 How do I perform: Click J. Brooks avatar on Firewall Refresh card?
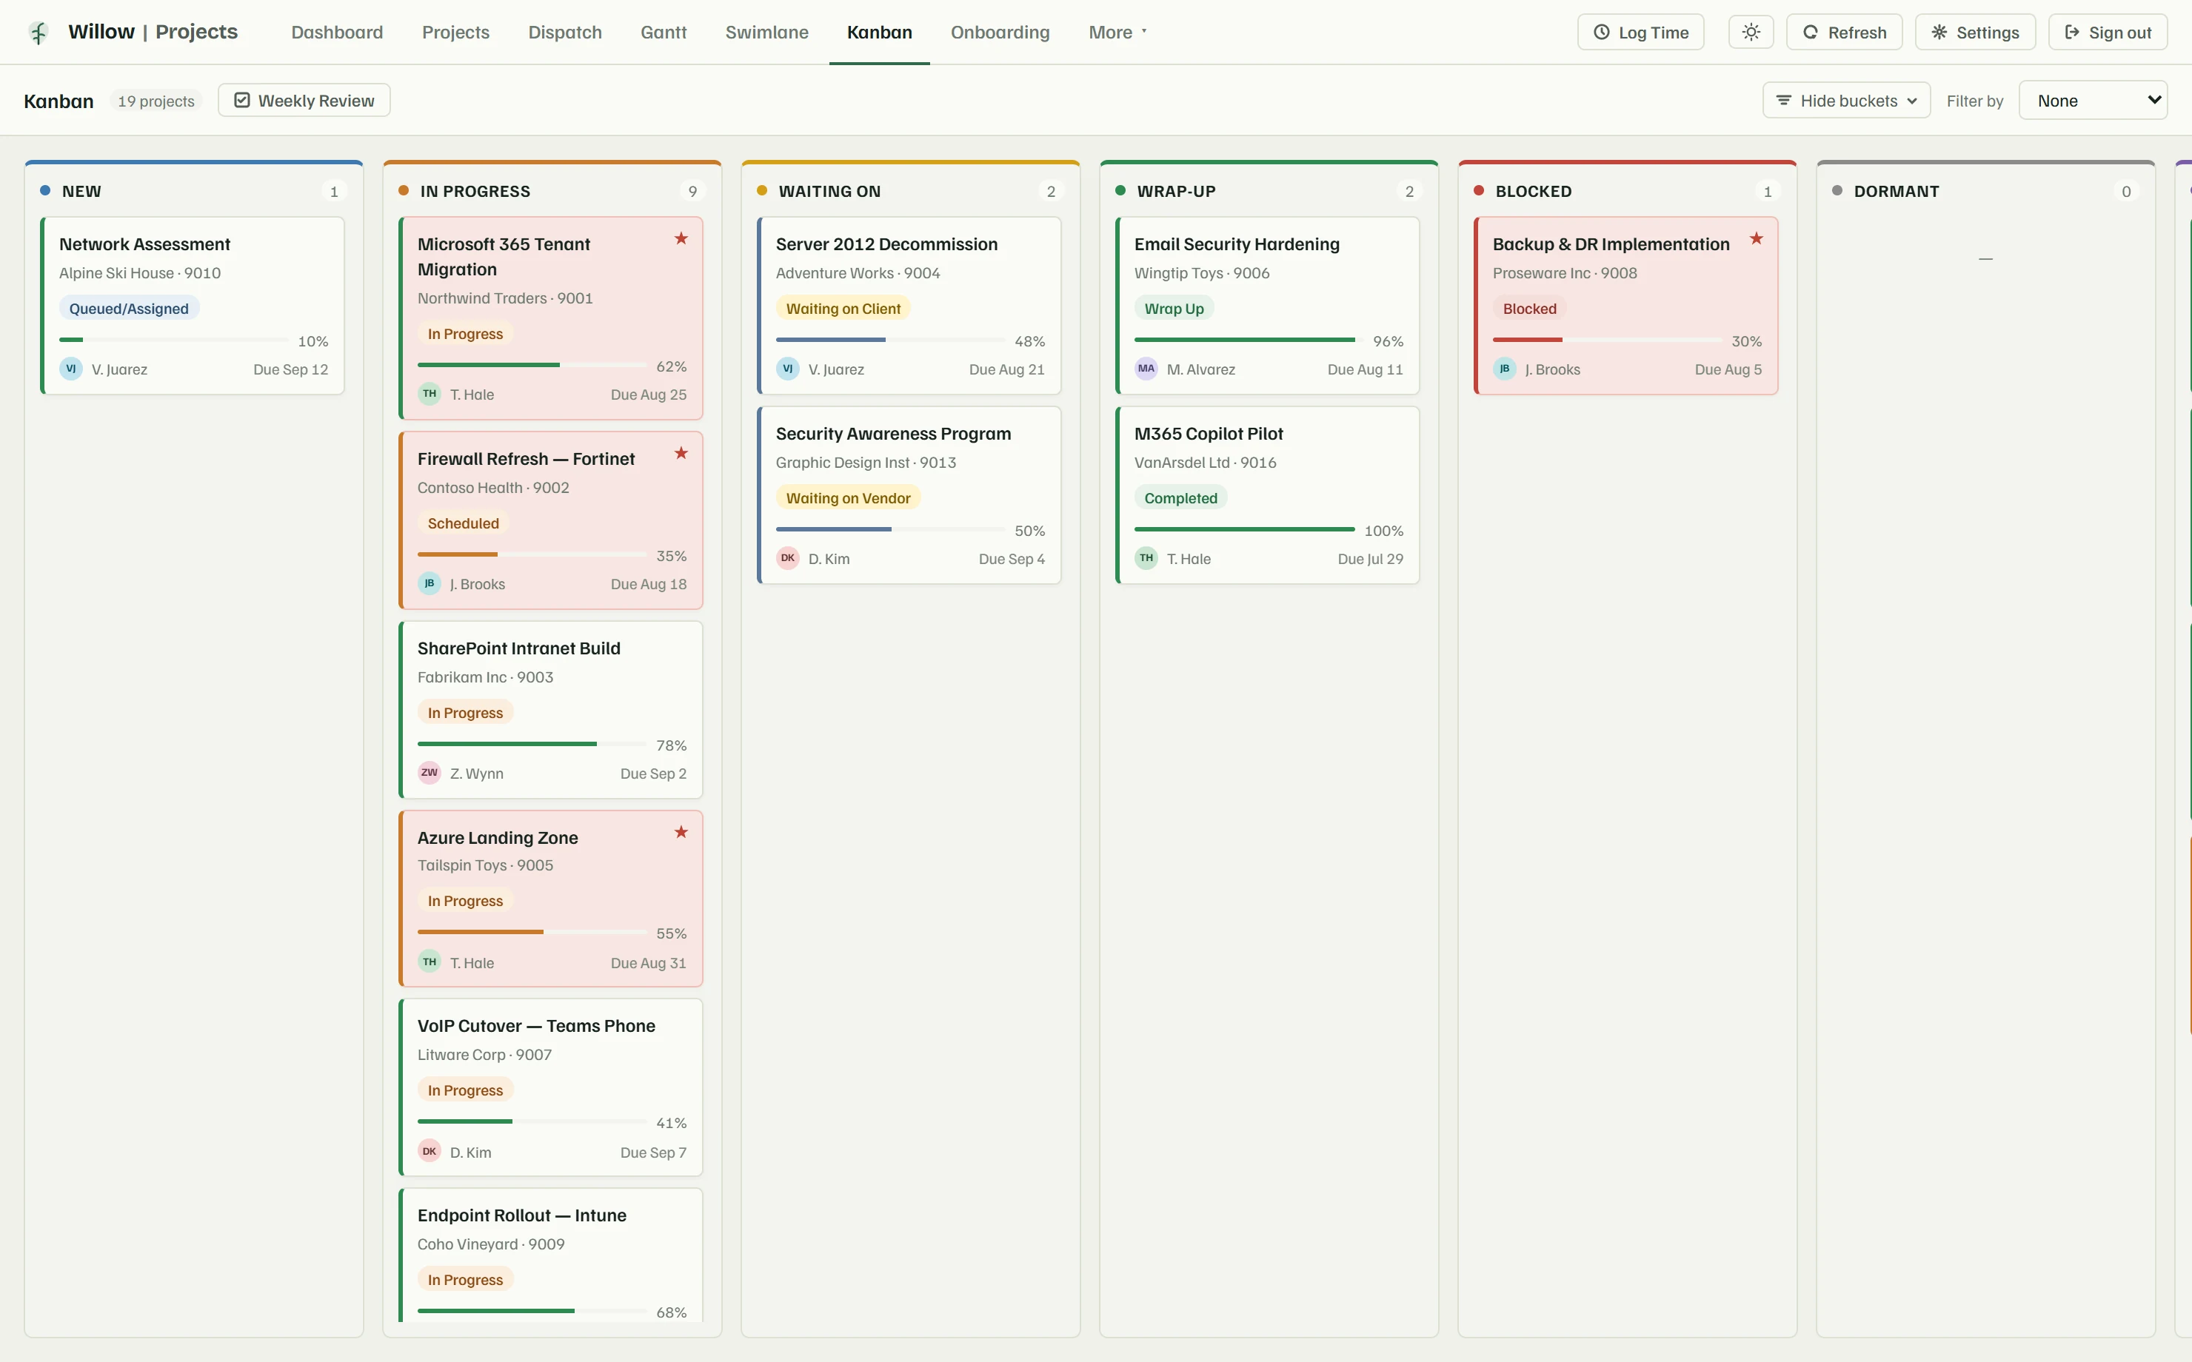430,584
